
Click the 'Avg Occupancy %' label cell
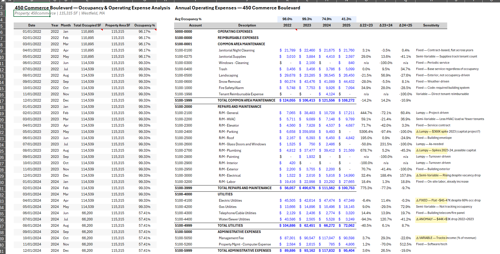[x=188, y=19]
